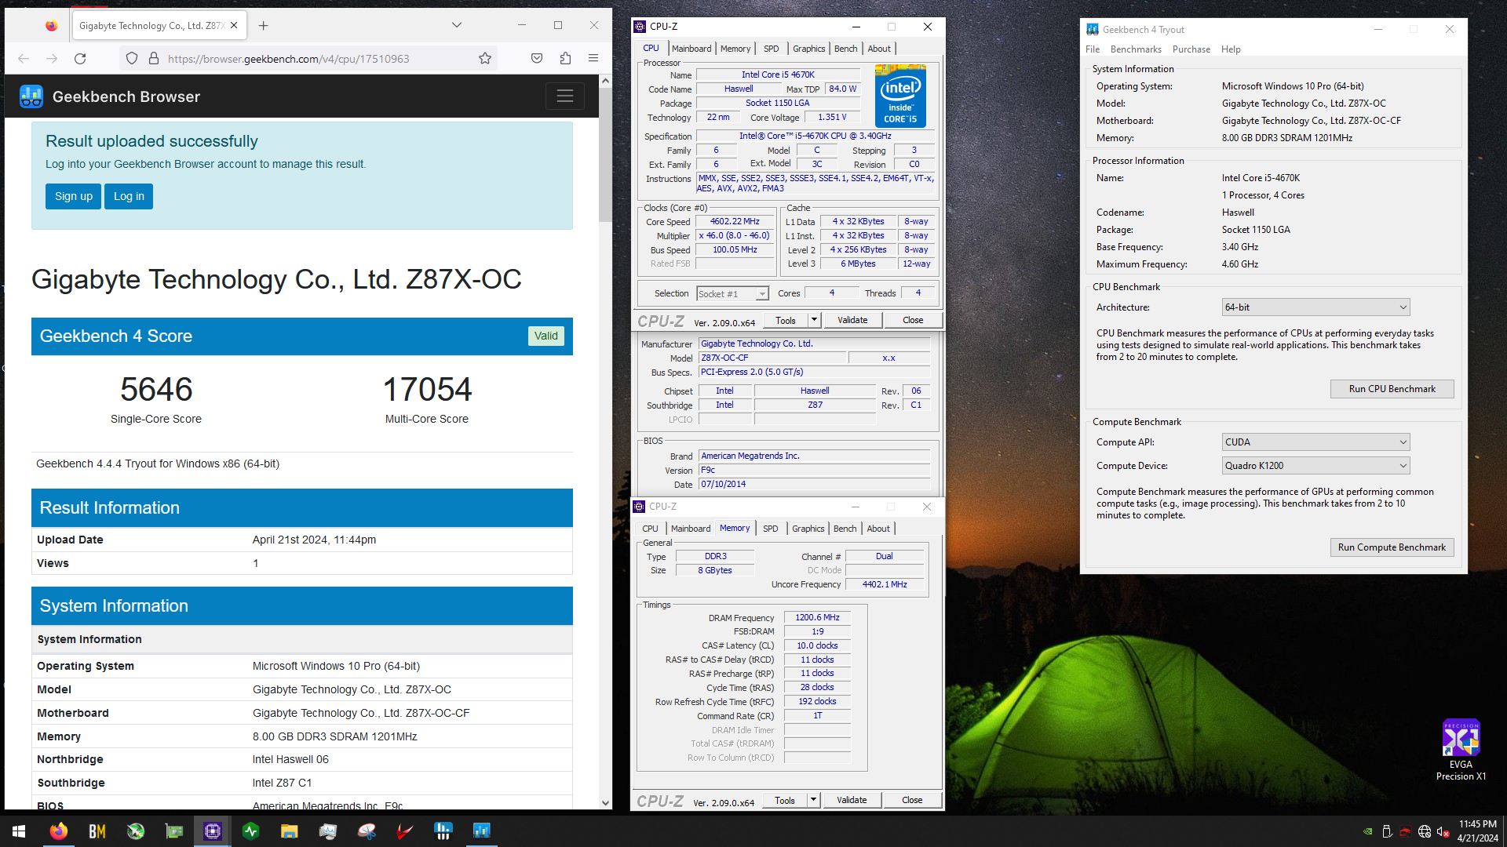Click the Geekbench Browser logo icon
The width and height of the screenshot is (1507, 847).
pos(31,96)
